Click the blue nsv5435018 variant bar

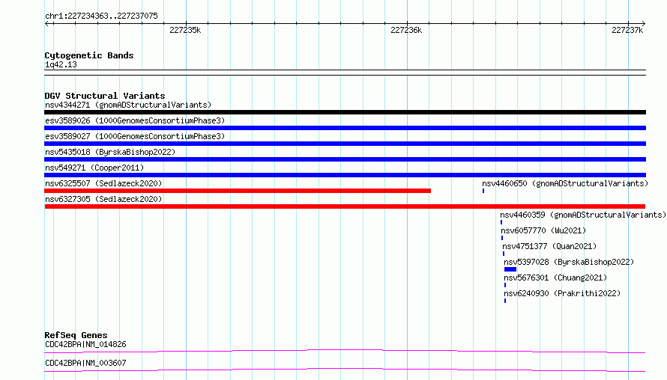pyautogui.click(x=345, y=159)
